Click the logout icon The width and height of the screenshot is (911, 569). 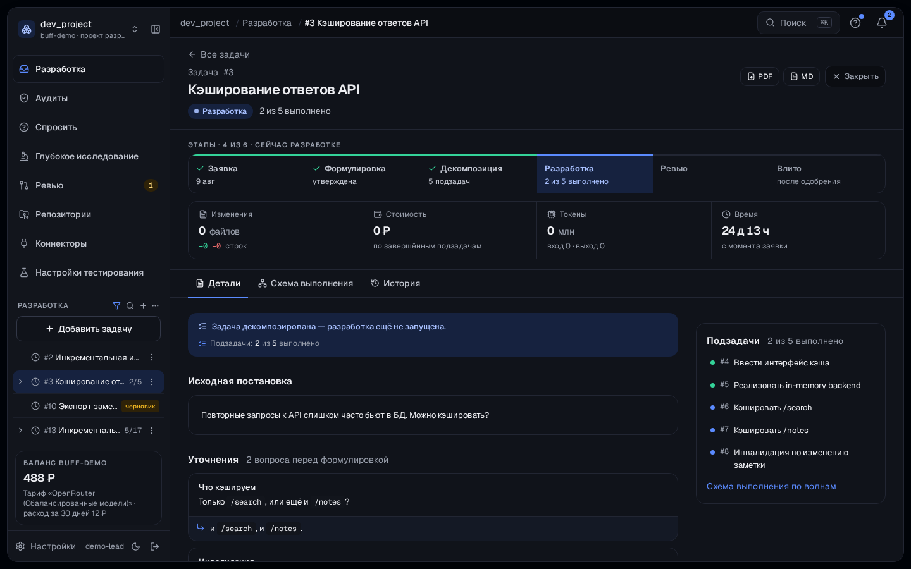click(x=154, y=546)
